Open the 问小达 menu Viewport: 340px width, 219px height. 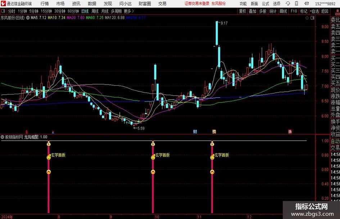(125, 4)
